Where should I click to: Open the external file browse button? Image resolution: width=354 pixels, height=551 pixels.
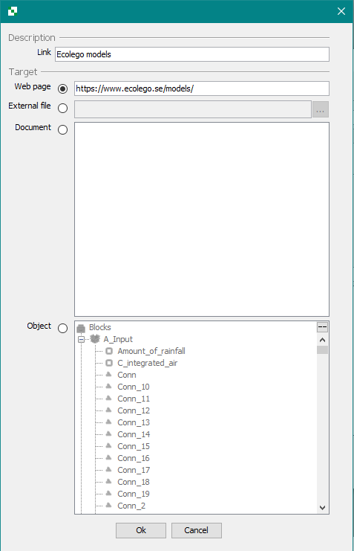pyautogui.click(x=321, y=109)
